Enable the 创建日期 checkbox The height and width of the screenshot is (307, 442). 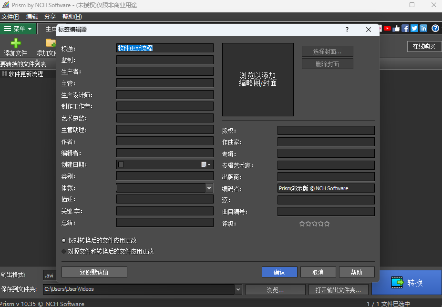tap(121, 164)
